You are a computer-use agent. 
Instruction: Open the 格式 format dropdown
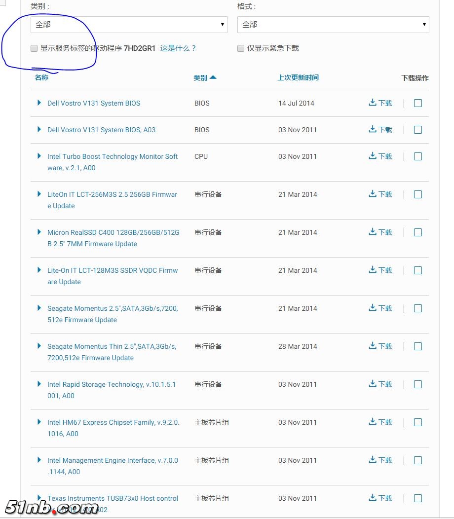coord(333,25)
